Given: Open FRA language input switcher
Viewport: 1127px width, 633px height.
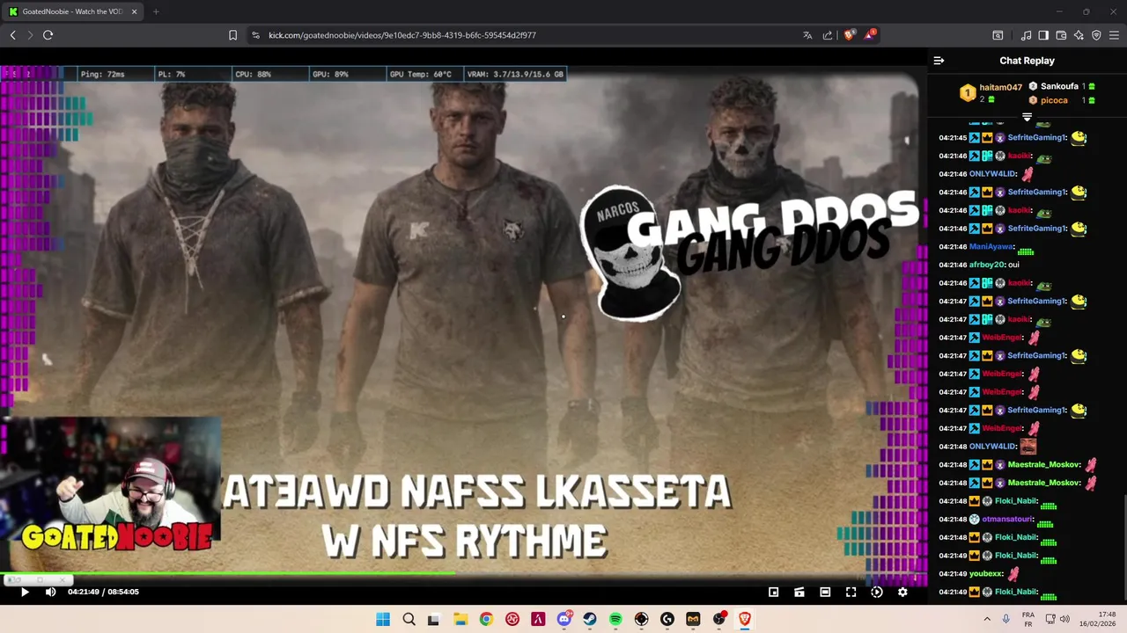Looking at the screenshot, I should [x=1028, y=619].
